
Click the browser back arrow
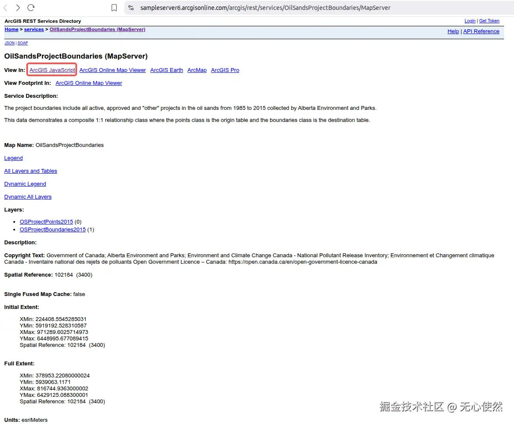click(5, 8)
